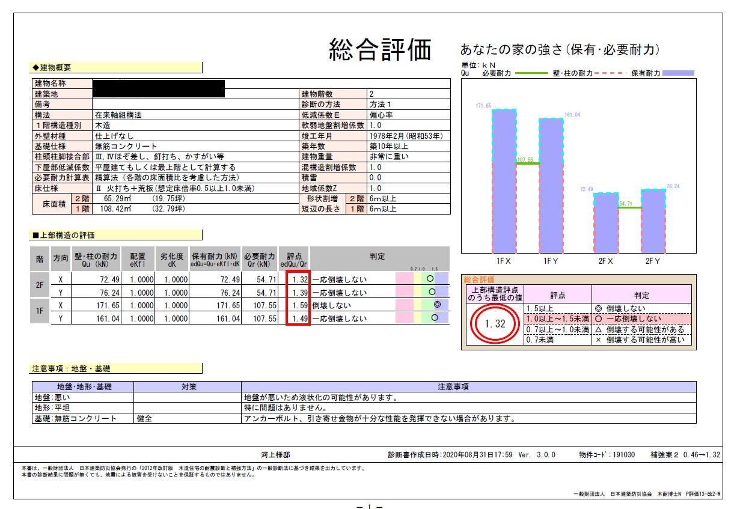Click the circle mark in the 2F X row
Screen dimensions: 740x509
430,279
